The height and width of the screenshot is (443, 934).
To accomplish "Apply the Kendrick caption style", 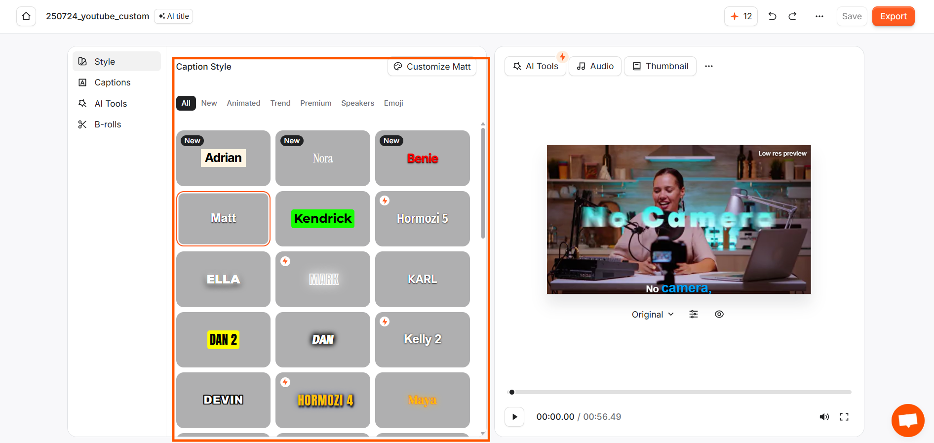I will [x=323, y=218].
